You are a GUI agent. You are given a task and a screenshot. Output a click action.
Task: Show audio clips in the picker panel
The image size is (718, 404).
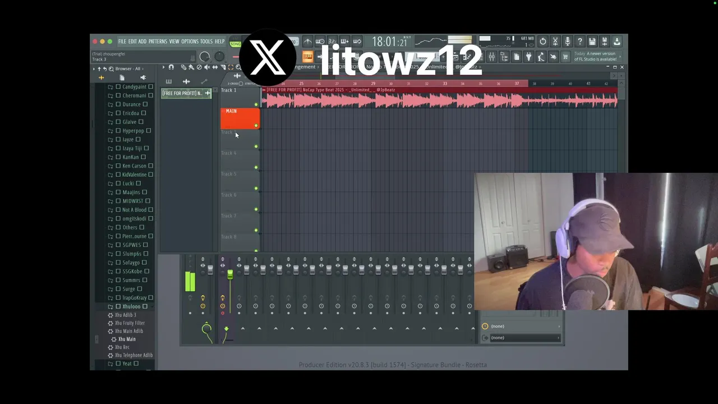point(186,81)
